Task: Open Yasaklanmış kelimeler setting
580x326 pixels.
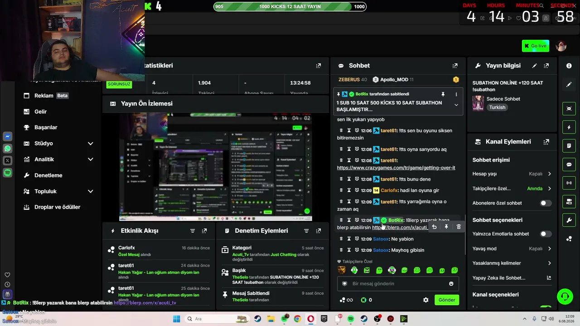Action: 512,263
